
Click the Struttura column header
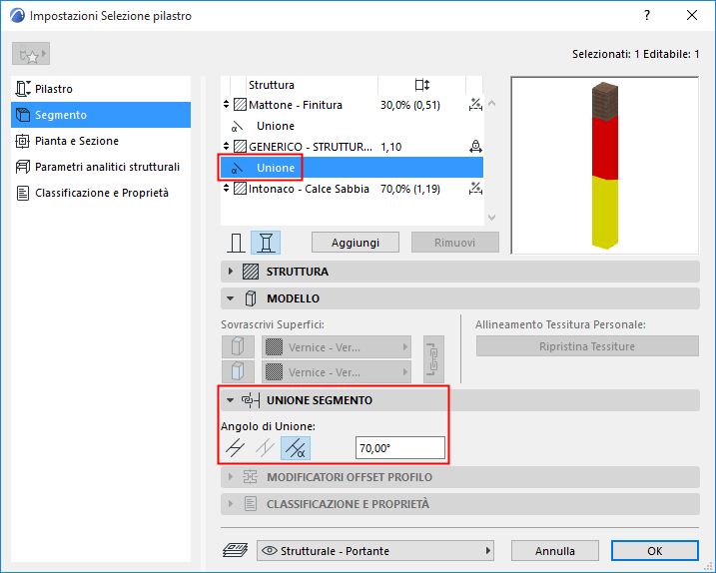click(272, 85)
